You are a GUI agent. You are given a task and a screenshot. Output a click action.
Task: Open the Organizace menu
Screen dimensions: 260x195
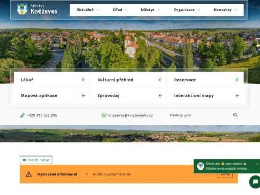coord(184,10)
